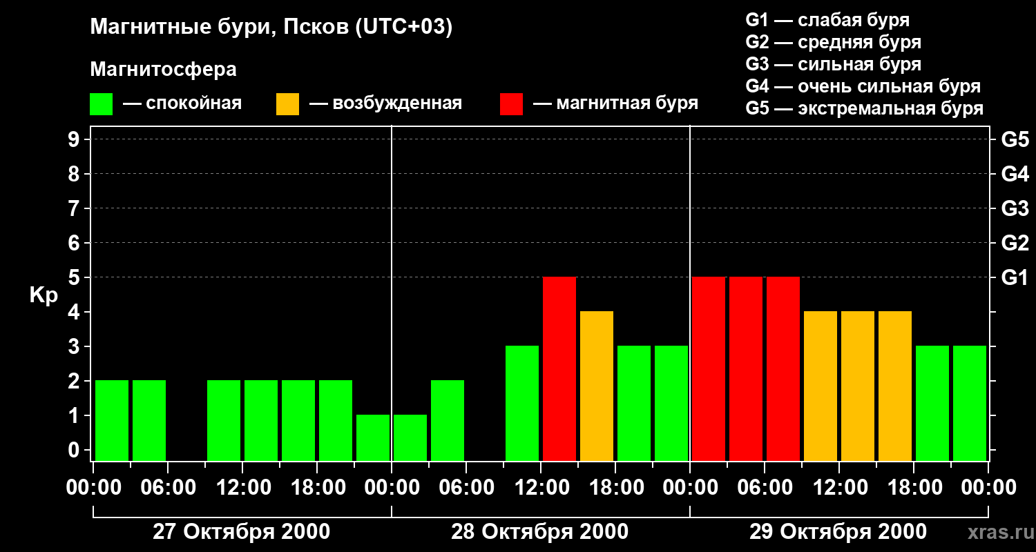This screenshot has height=552, width=1036.
Task: Click the 'Kp' axis title
Action: point(43,295)
